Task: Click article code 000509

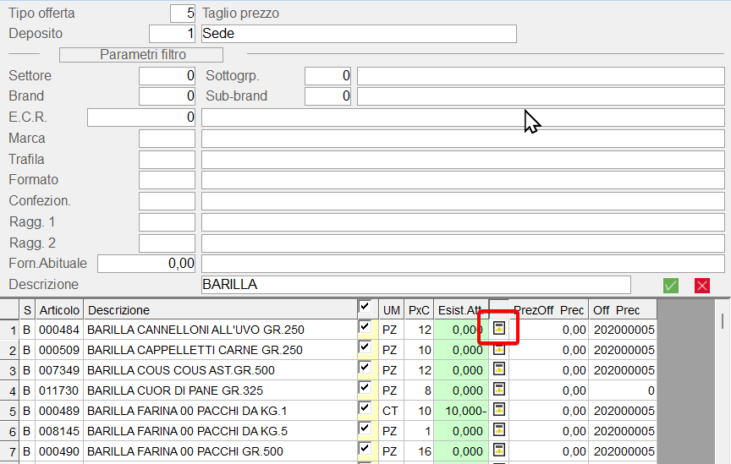Action: click(x=59, y=350)
